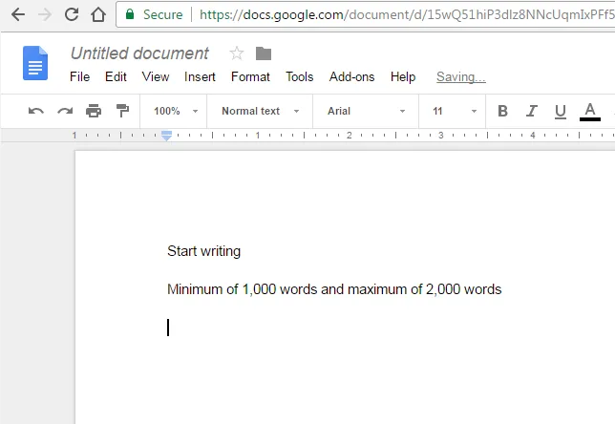
Task: Open the Arial font dropdown
Action: (x=366, y=111)
